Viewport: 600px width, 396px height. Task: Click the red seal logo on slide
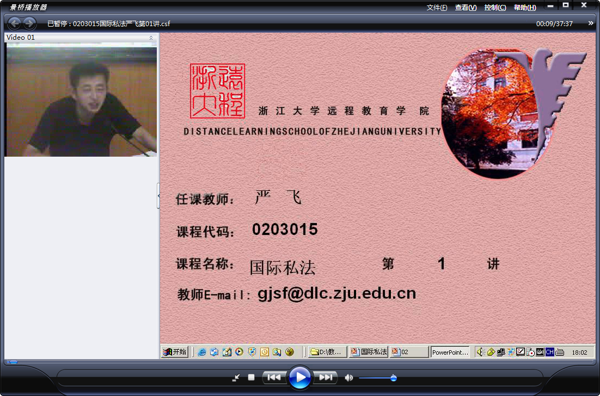pyautogui.click(x=218, y=91)
